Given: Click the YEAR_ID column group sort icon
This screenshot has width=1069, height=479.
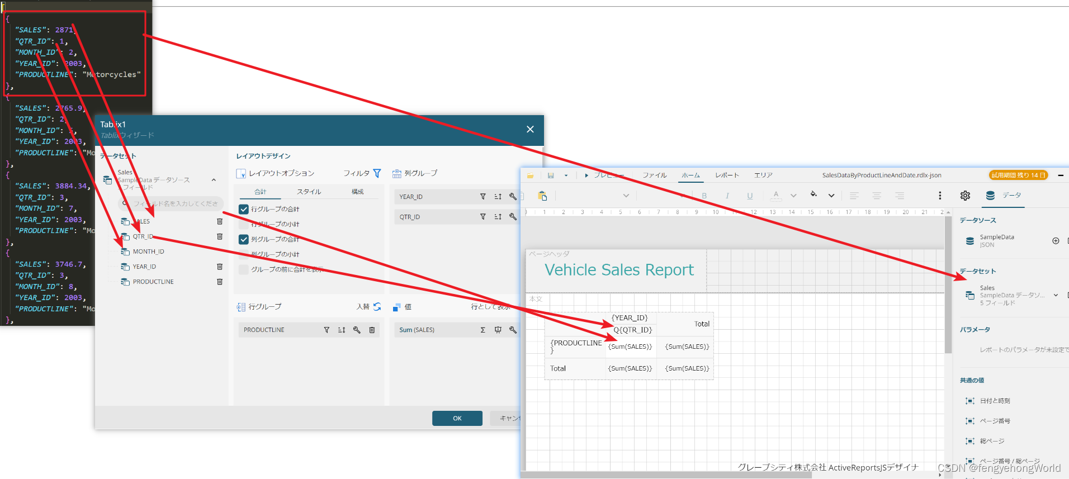Looking at the screenshot, I should tap(498, 197).
